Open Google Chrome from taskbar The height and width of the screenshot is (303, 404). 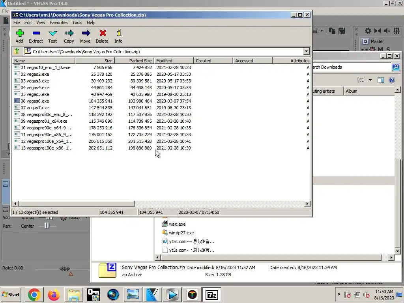pos(34,294)
